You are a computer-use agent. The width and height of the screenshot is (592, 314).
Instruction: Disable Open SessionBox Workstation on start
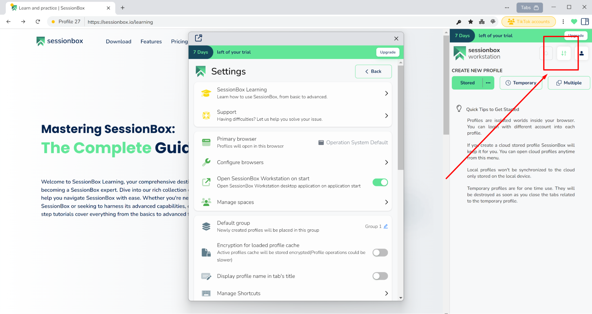tap(380, 182)
